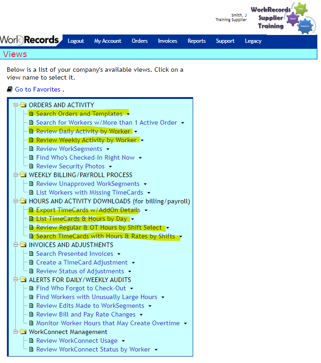Viewport: 321px width, 363px height.
Task: Click the Smith, J Training Supplier user label
Action: (231, 17)
